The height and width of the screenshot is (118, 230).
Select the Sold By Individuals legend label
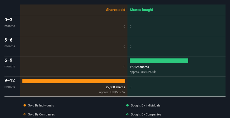click(x=41, y=105)
